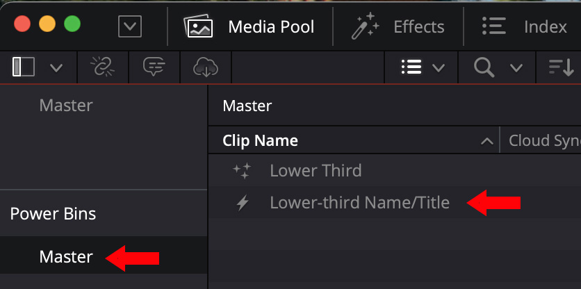581x289 pixels.
Task: Open the Index panel
Action: tap(525, 27)
